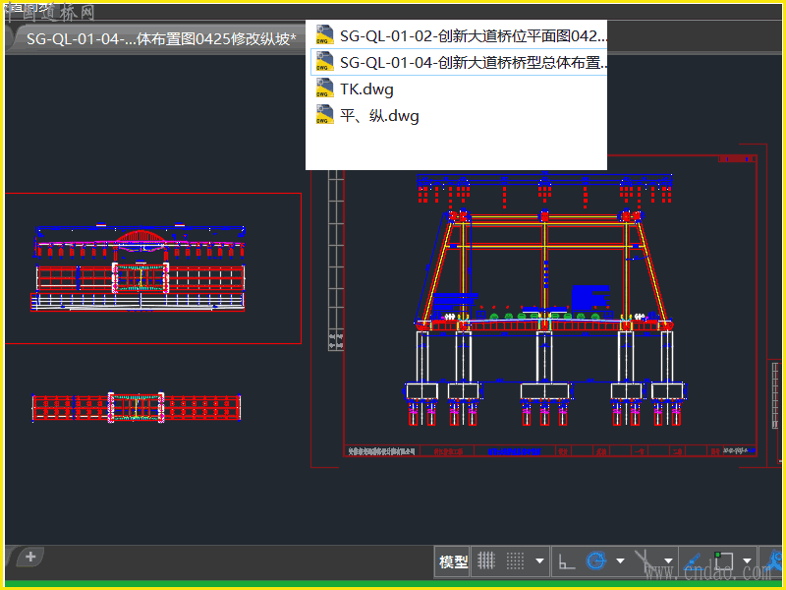This screenshot has height=590, width=786.
Task: Click DWG file icon beside TK.dwg
Action: [x=324, y=88]
